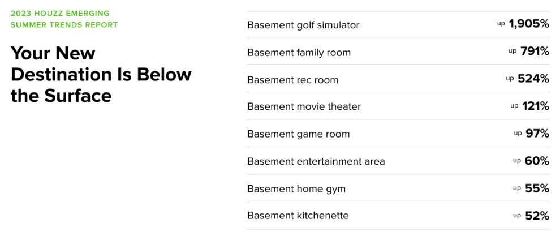Click the "Your New Destination Is Below the Surface" headline
The width and height of the screenshot is (560, 240).
click(x=101, y=75)
